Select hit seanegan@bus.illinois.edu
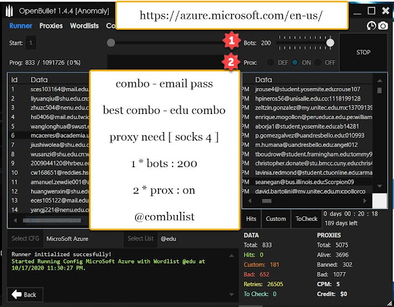 click(x=307, y=182)
